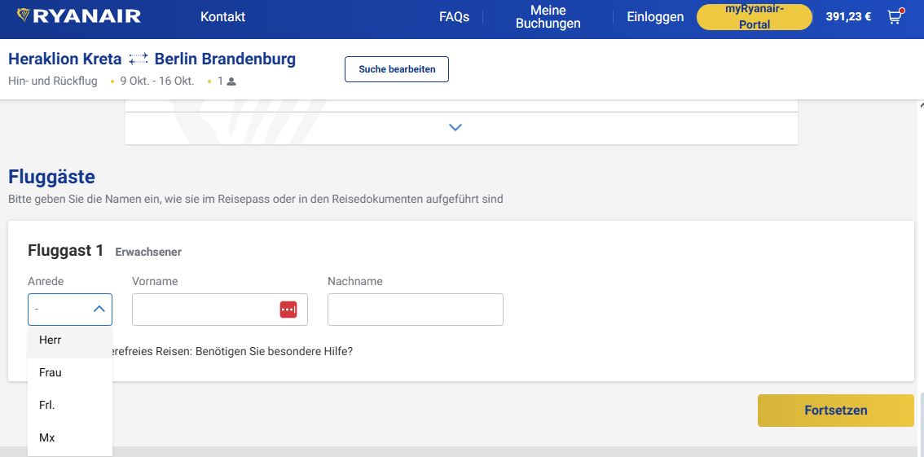Focus the Nachname input field

click(x=415, y=310)
